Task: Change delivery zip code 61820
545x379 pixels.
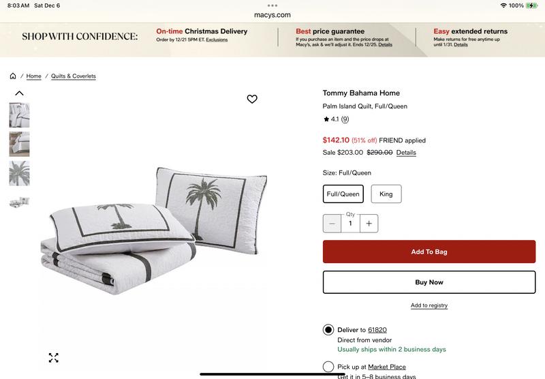Action: [377, 330]
